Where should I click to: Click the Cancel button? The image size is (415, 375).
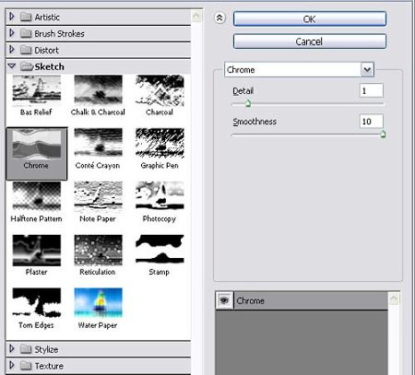[310, 41]
